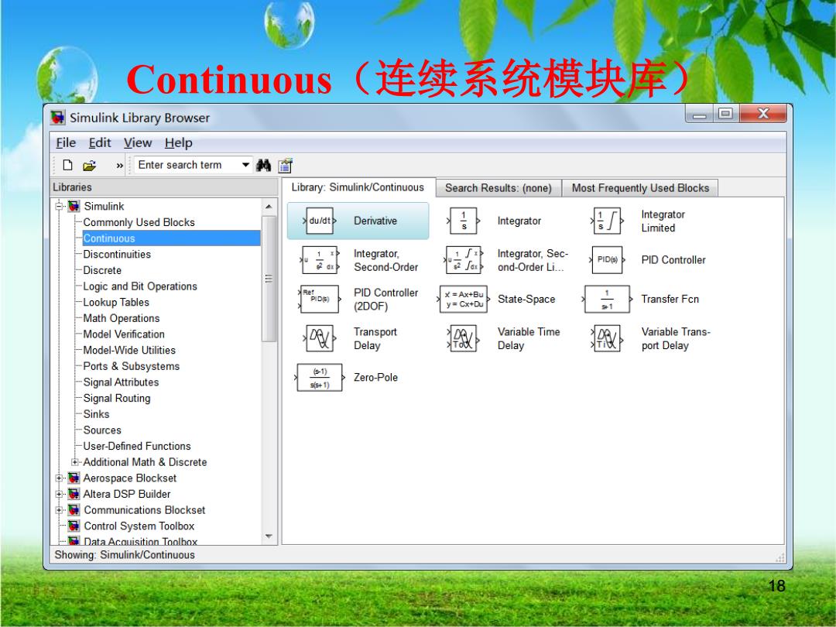836x627 pixels.
Task: Select Math Operations in tree
Action: [x=121, y=318]
